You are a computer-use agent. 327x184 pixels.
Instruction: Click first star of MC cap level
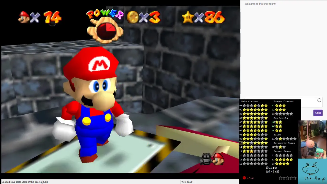point(277,122)
